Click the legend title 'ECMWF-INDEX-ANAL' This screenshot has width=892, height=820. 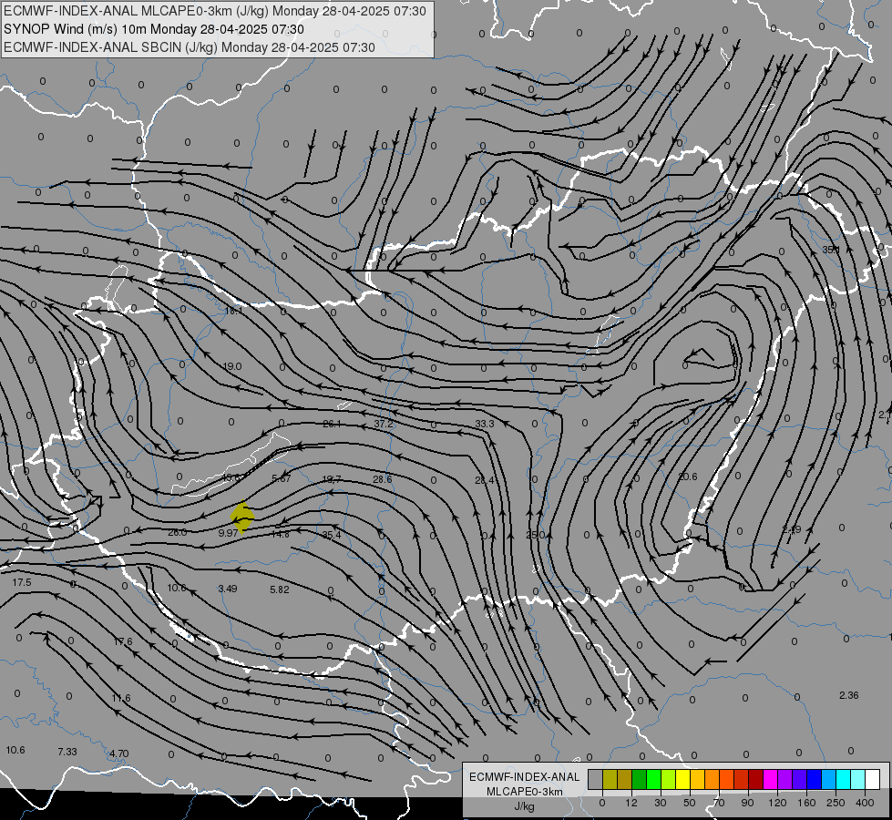point(524,777)
